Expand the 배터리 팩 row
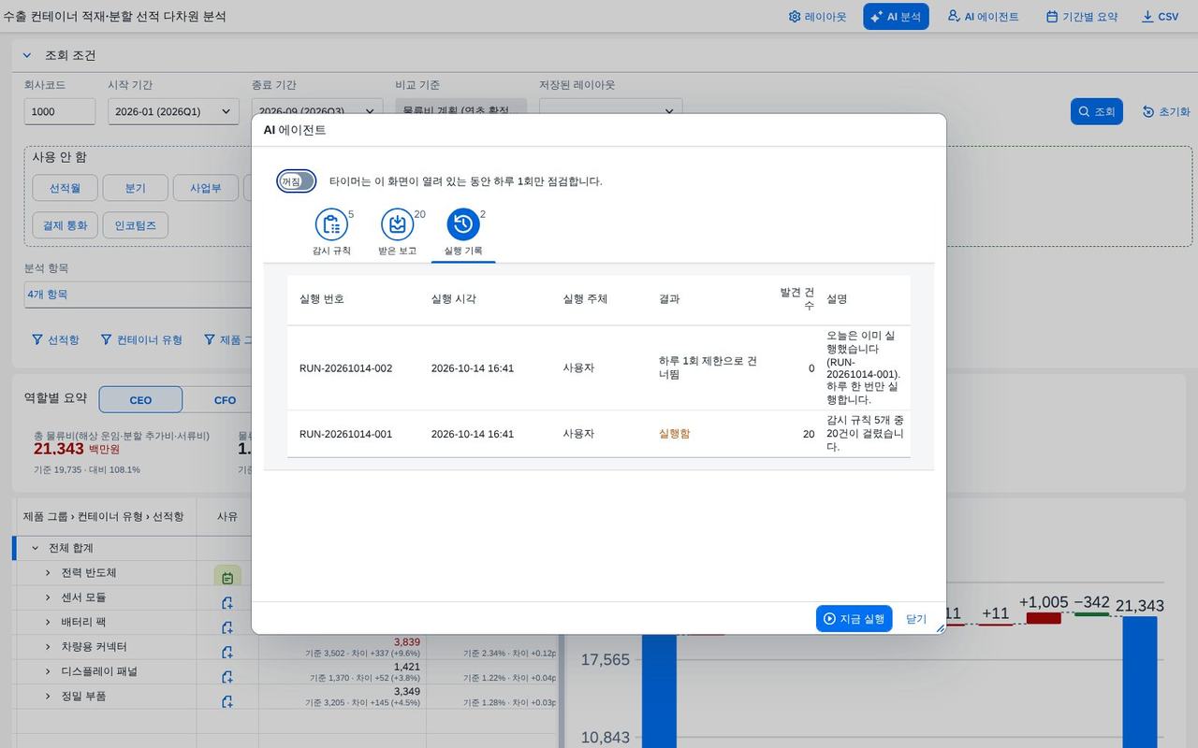 click(x=49, y=622)
